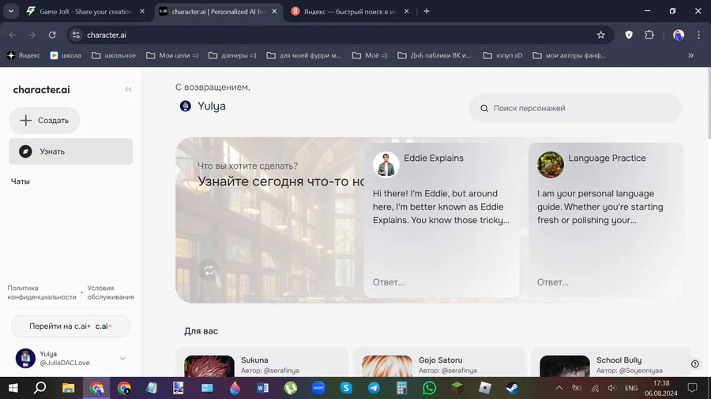711x399 pixels.
Task: Open Word from the taskbar
Action: (x=262, y=388)
